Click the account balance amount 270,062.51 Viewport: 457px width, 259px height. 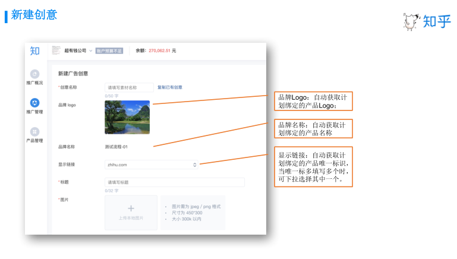pyautogui.click(x=159, y=50)
